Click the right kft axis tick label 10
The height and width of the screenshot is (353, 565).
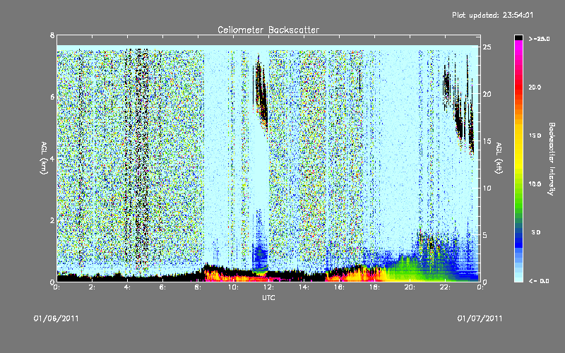pyautogui.click(x=487, y=188)
